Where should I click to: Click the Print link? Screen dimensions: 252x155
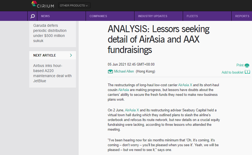(x=240, y=65)
